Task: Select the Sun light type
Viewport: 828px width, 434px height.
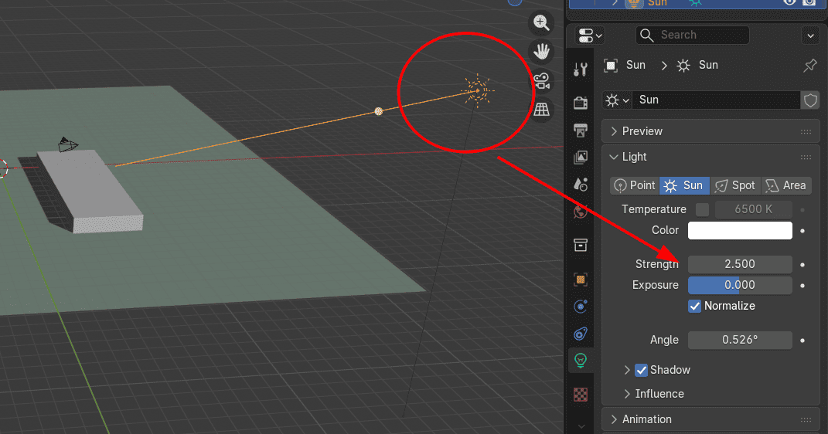Action: (684, 185)
